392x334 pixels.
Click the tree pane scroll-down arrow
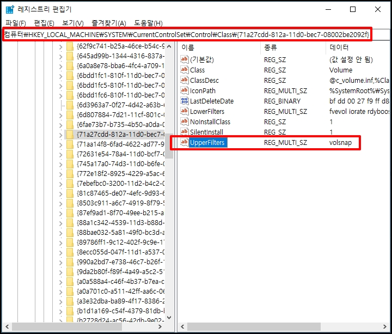tap(169, 318)
